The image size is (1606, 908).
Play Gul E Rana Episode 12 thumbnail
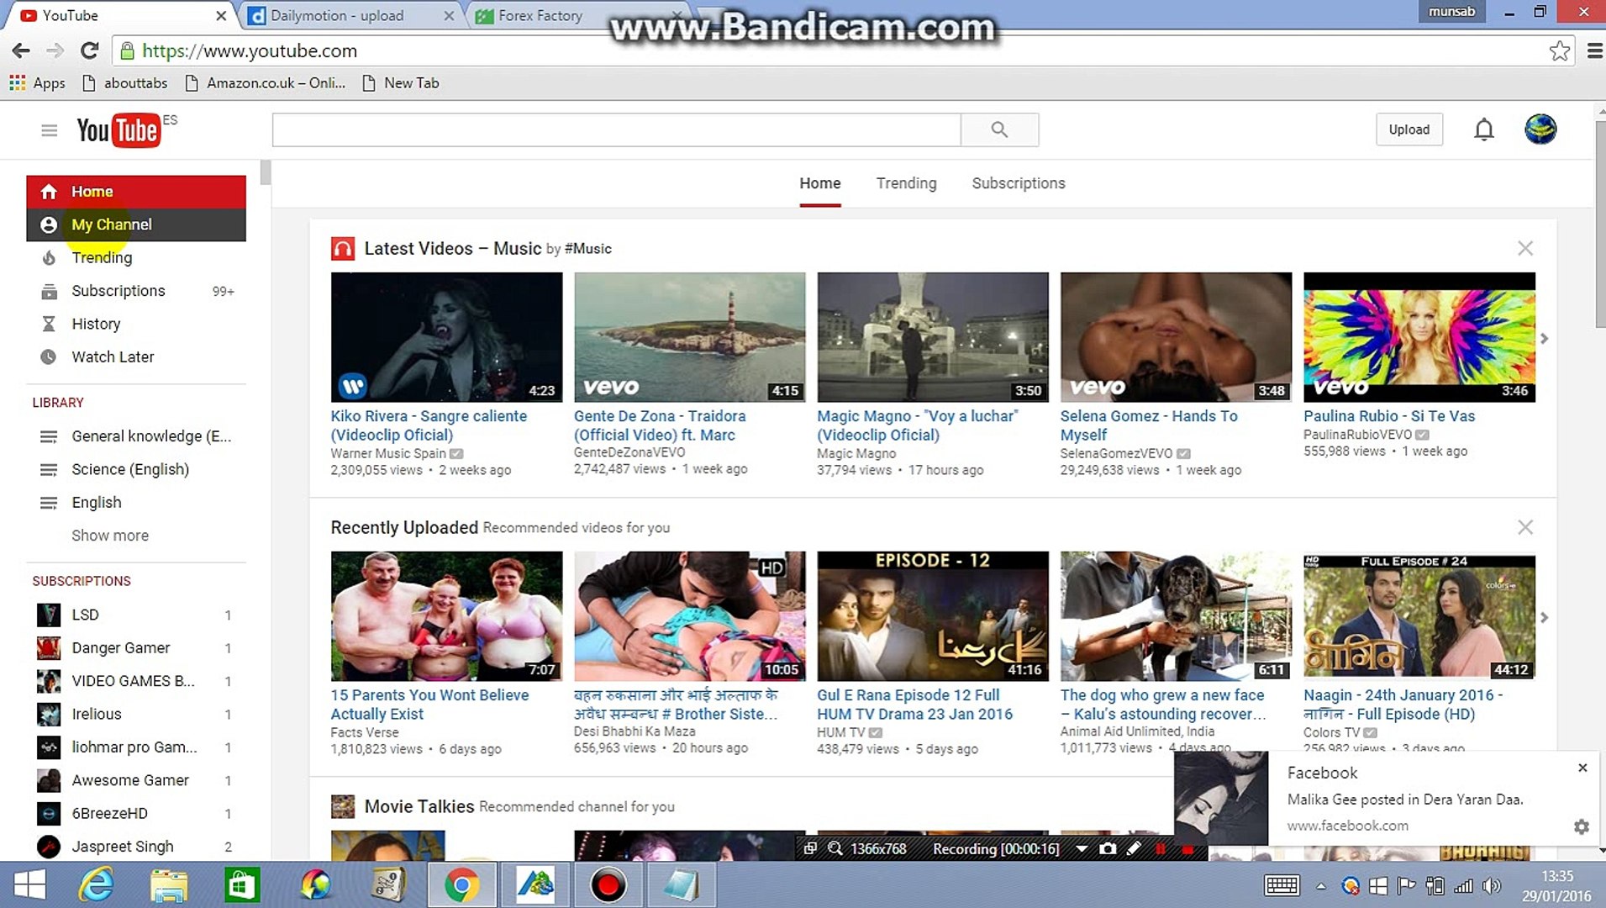[933, 616]
